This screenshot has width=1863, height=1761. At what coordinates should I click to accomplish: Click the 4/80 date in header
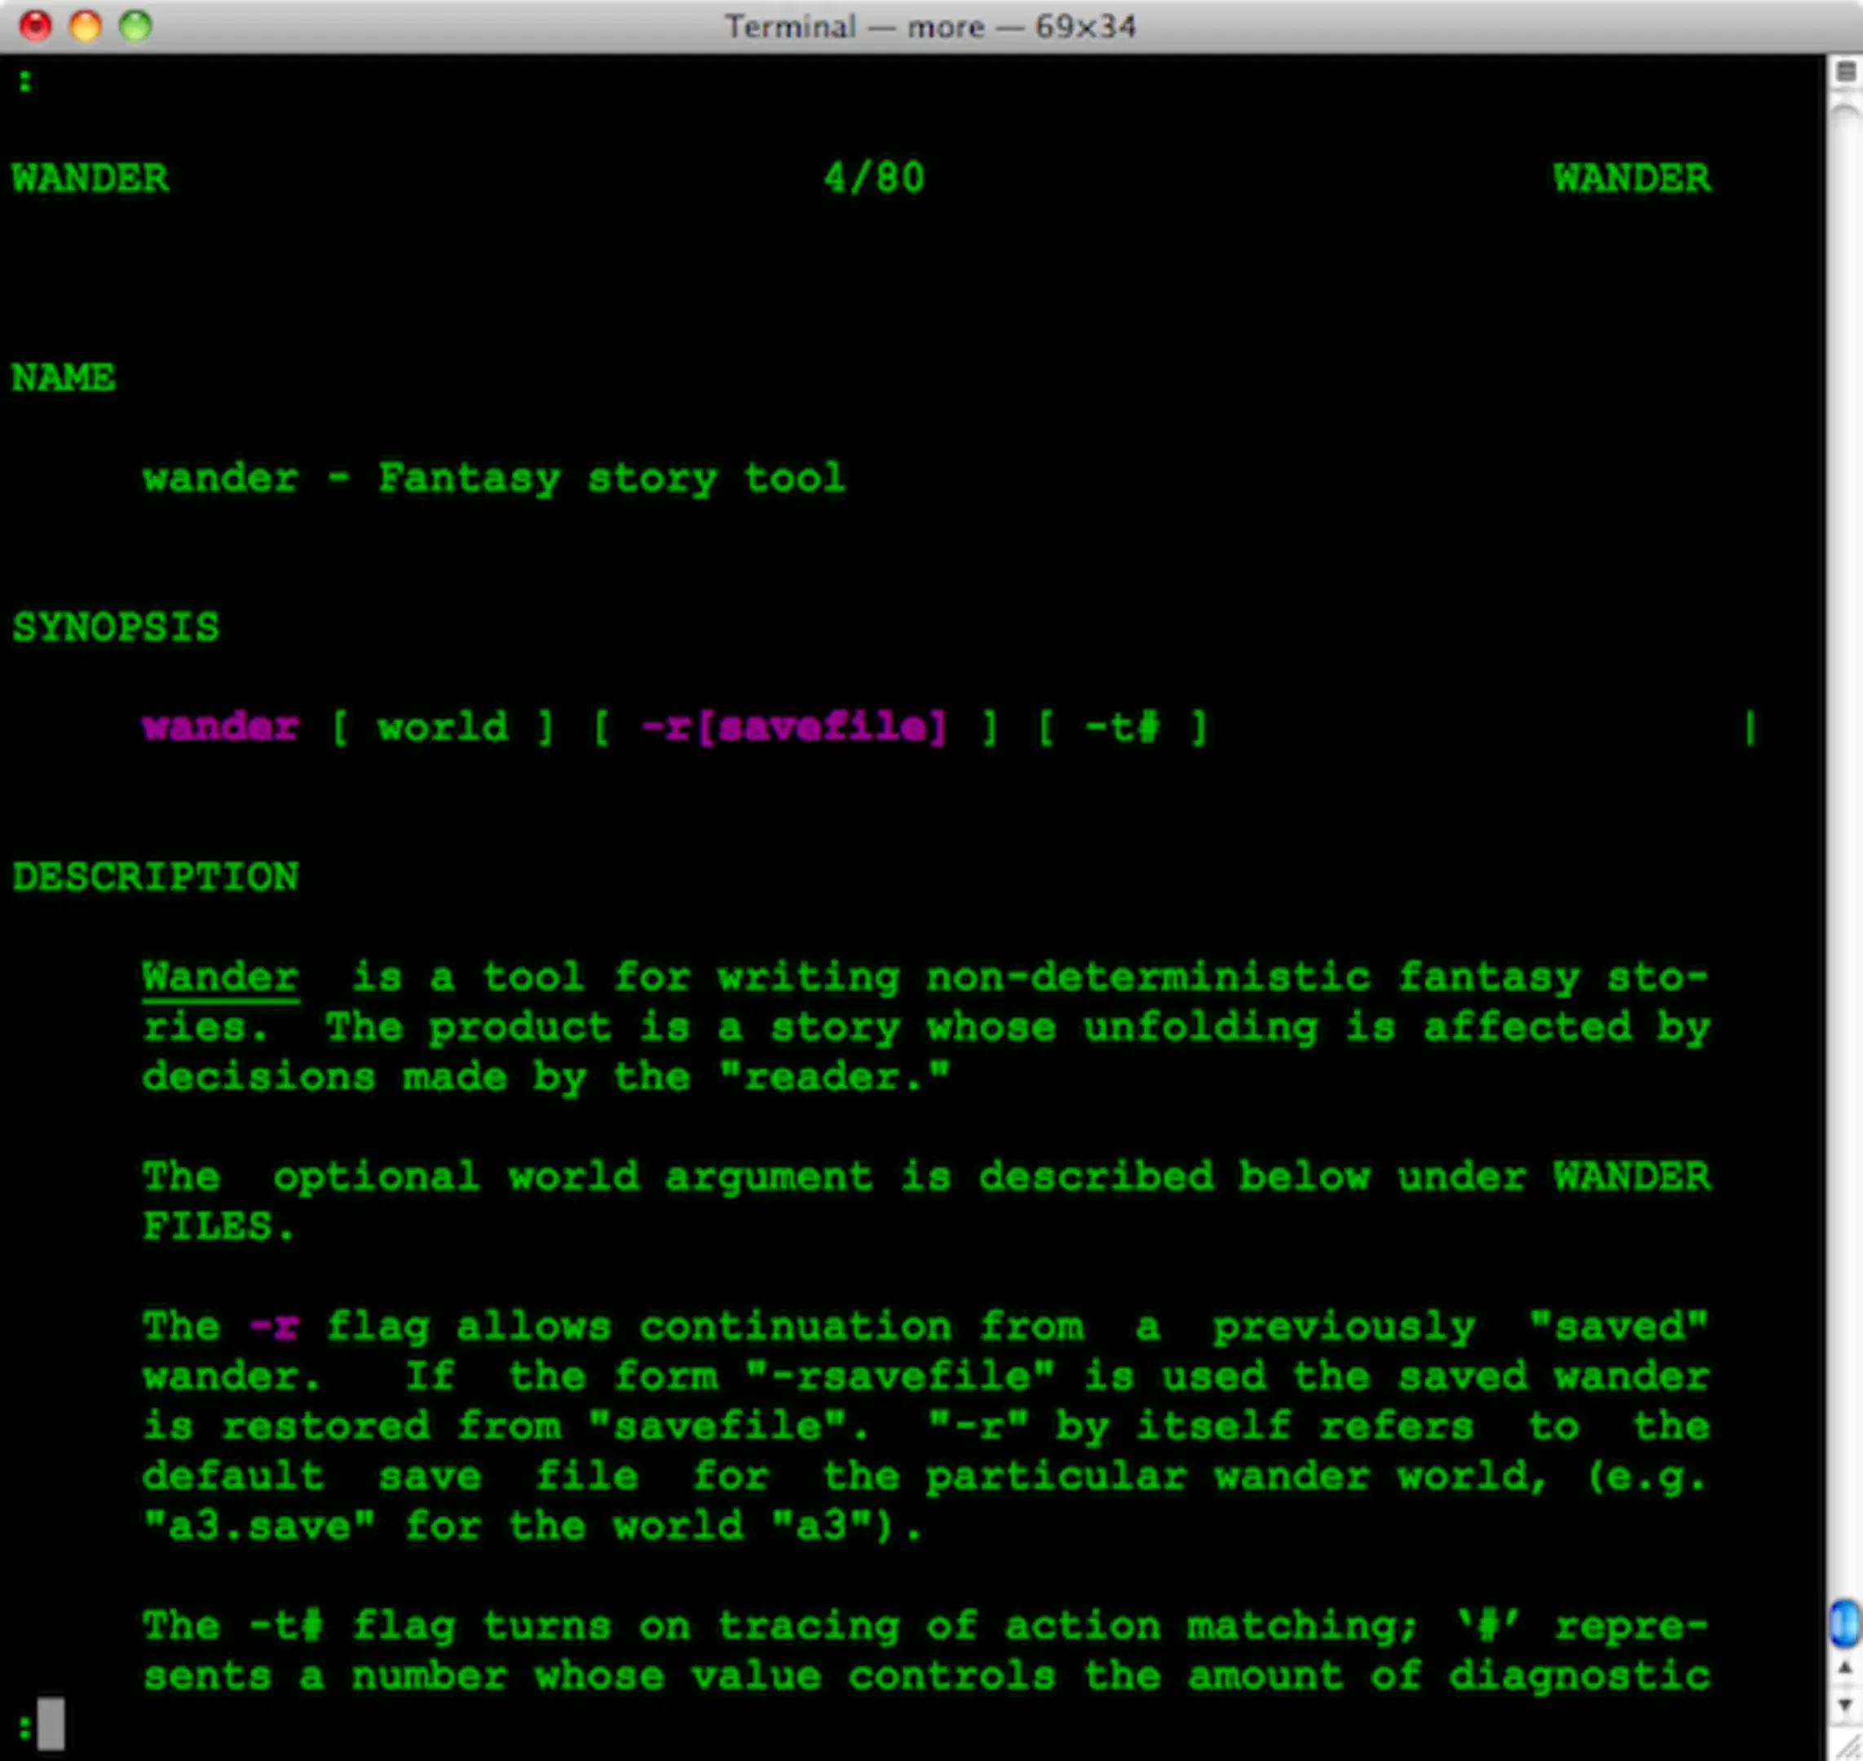pos(874,178)
